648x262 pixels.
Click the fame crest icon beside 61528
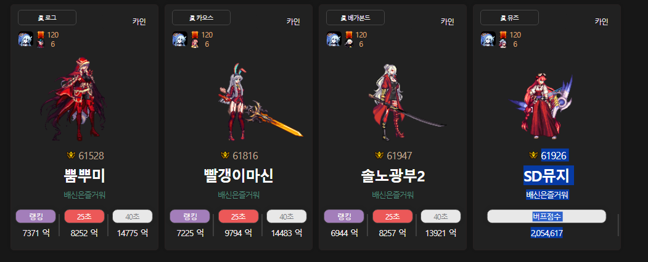[x=71, y=156]
